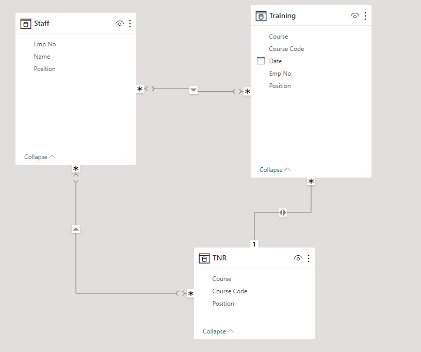Image resolution: width=421 pixels, height=352 pixels.
Task: Click the calendar icon beside Date field
Action: coord(261,61)
